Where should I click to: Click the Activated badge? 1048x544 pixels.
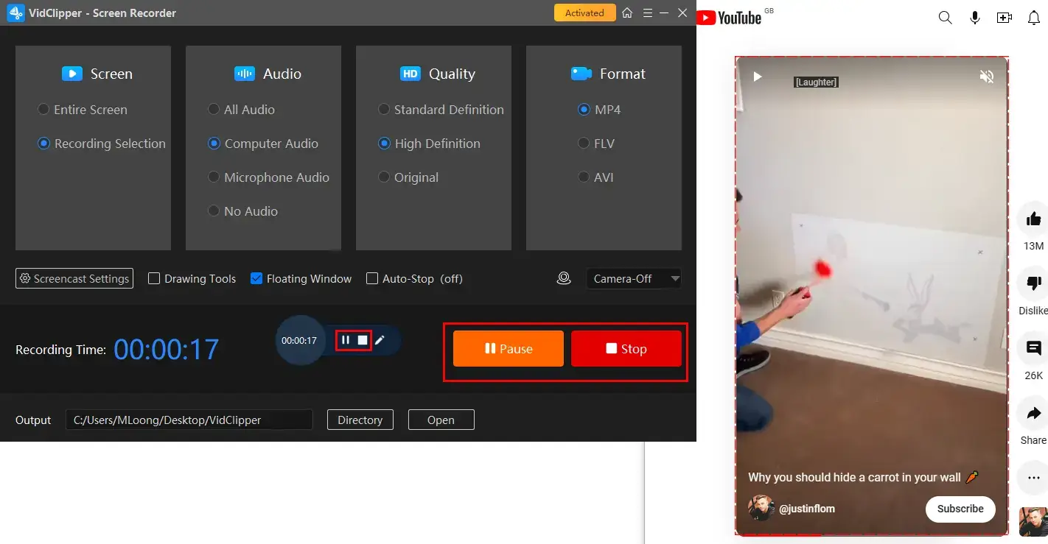click(x=584, y=13)
